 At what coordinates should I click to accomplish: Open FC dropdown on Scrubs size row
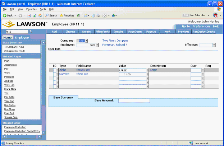click(x=57, y=70)
